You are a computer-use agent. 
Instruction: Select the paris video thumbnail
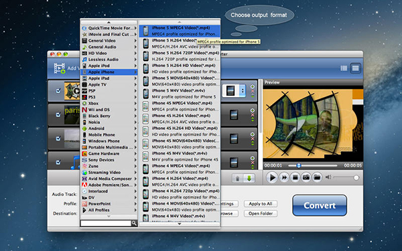(72, 114)
